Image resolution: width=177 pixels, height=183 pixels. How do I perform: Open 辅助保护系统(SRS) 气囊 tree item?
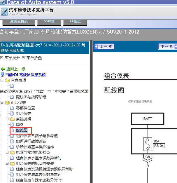pyautogui.click(x=45, y=91)
